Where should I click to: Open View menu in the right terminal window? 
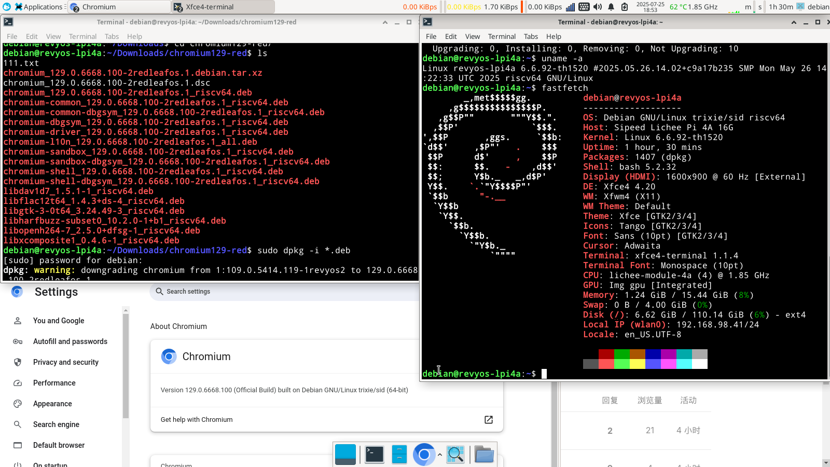[x=473, y=36]
